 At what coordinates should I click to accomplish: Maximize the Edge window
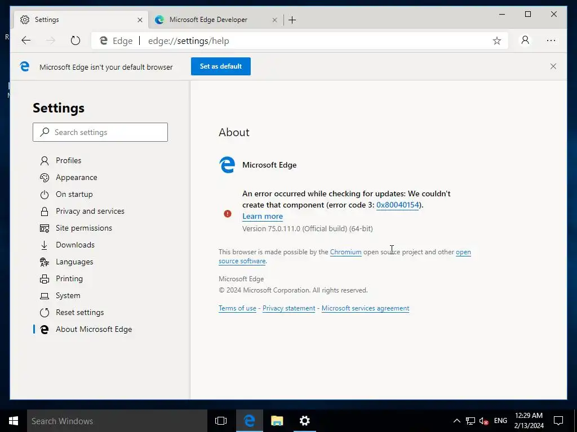(x=527, y=14)
